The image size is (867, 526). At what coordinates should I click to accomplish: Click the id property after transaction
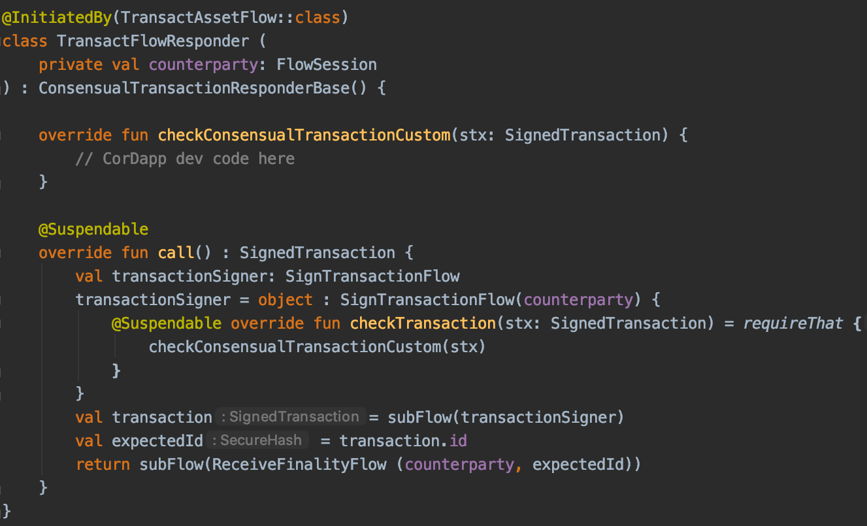coord(458,441)
